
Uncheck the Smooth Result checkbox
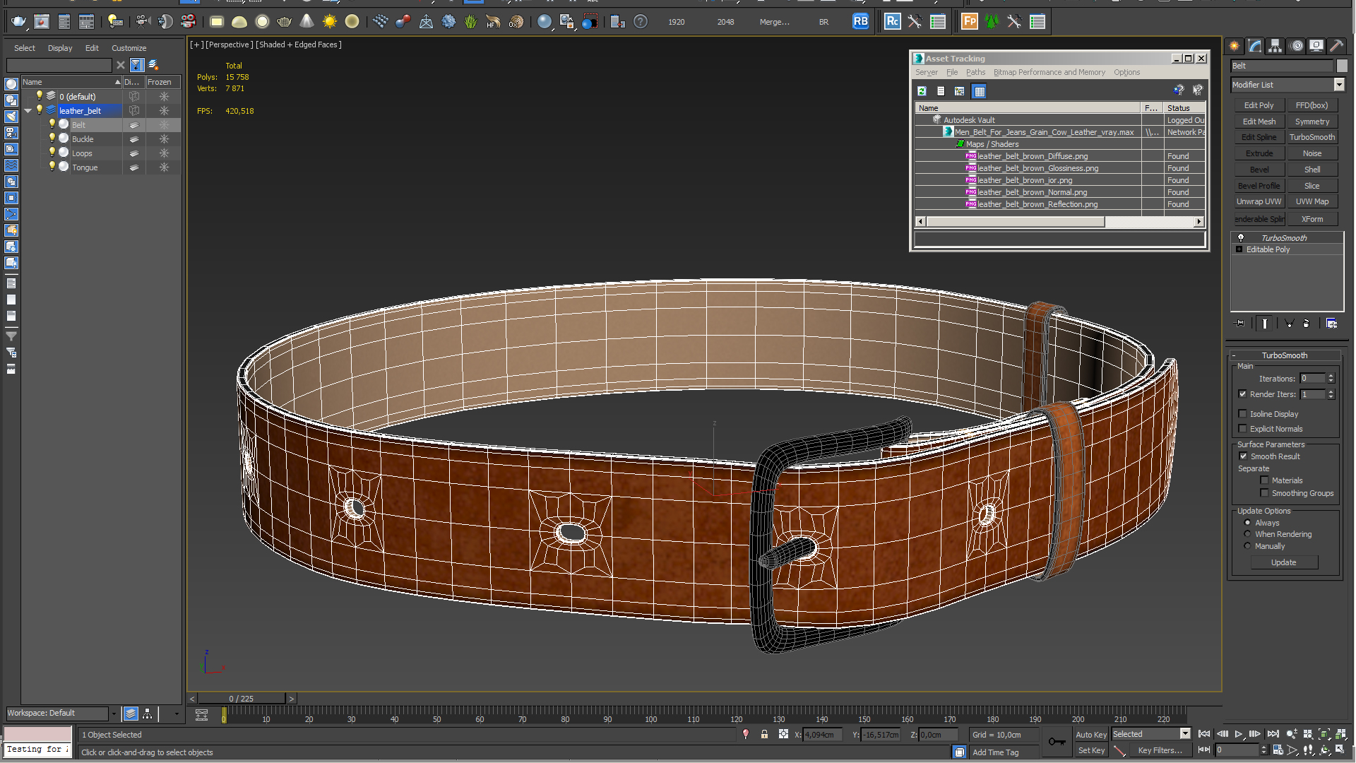coord(1244,456)
